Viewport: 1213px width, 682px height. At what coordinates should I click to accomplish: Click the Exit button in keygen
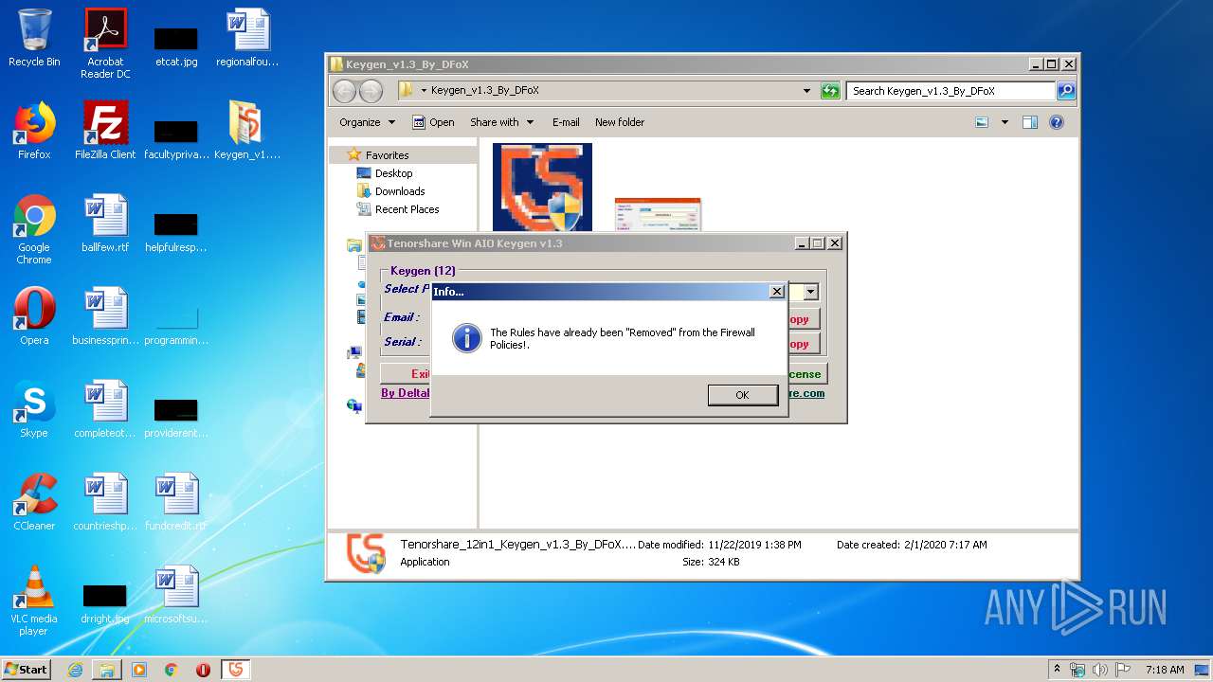point(406,374)
